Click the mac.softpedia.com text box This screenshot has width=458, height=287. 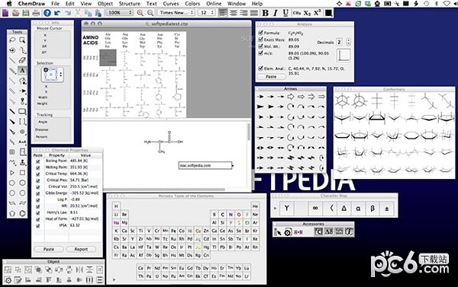[205, 165]
